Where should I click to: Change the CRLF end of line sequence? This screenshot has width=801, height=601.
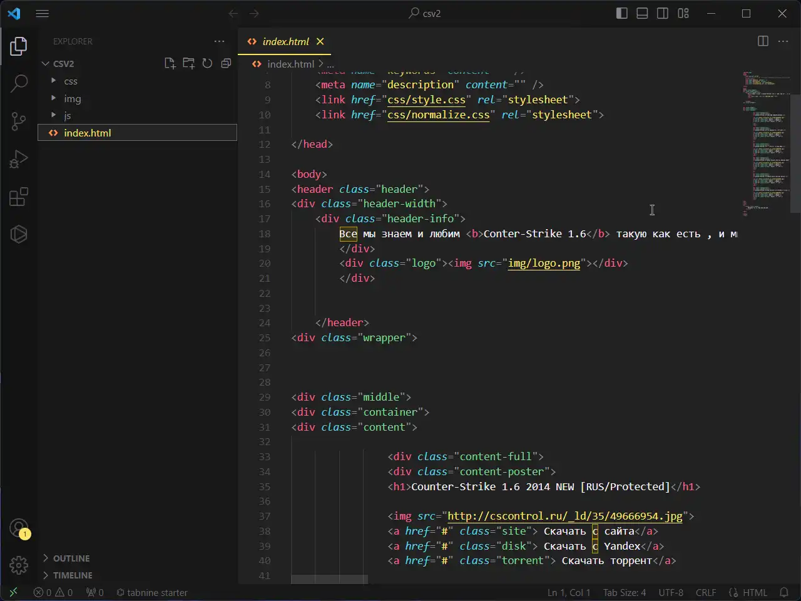[706, 592]
